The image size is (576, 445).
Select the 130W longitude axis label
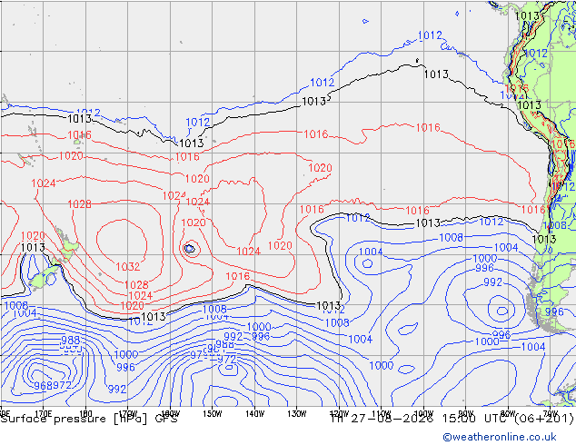[297, 414]
